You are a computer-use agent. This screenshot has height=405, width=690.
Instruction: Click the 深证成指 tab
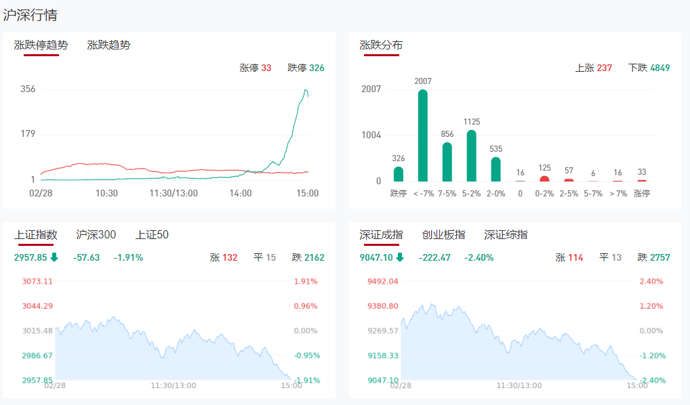381,235
